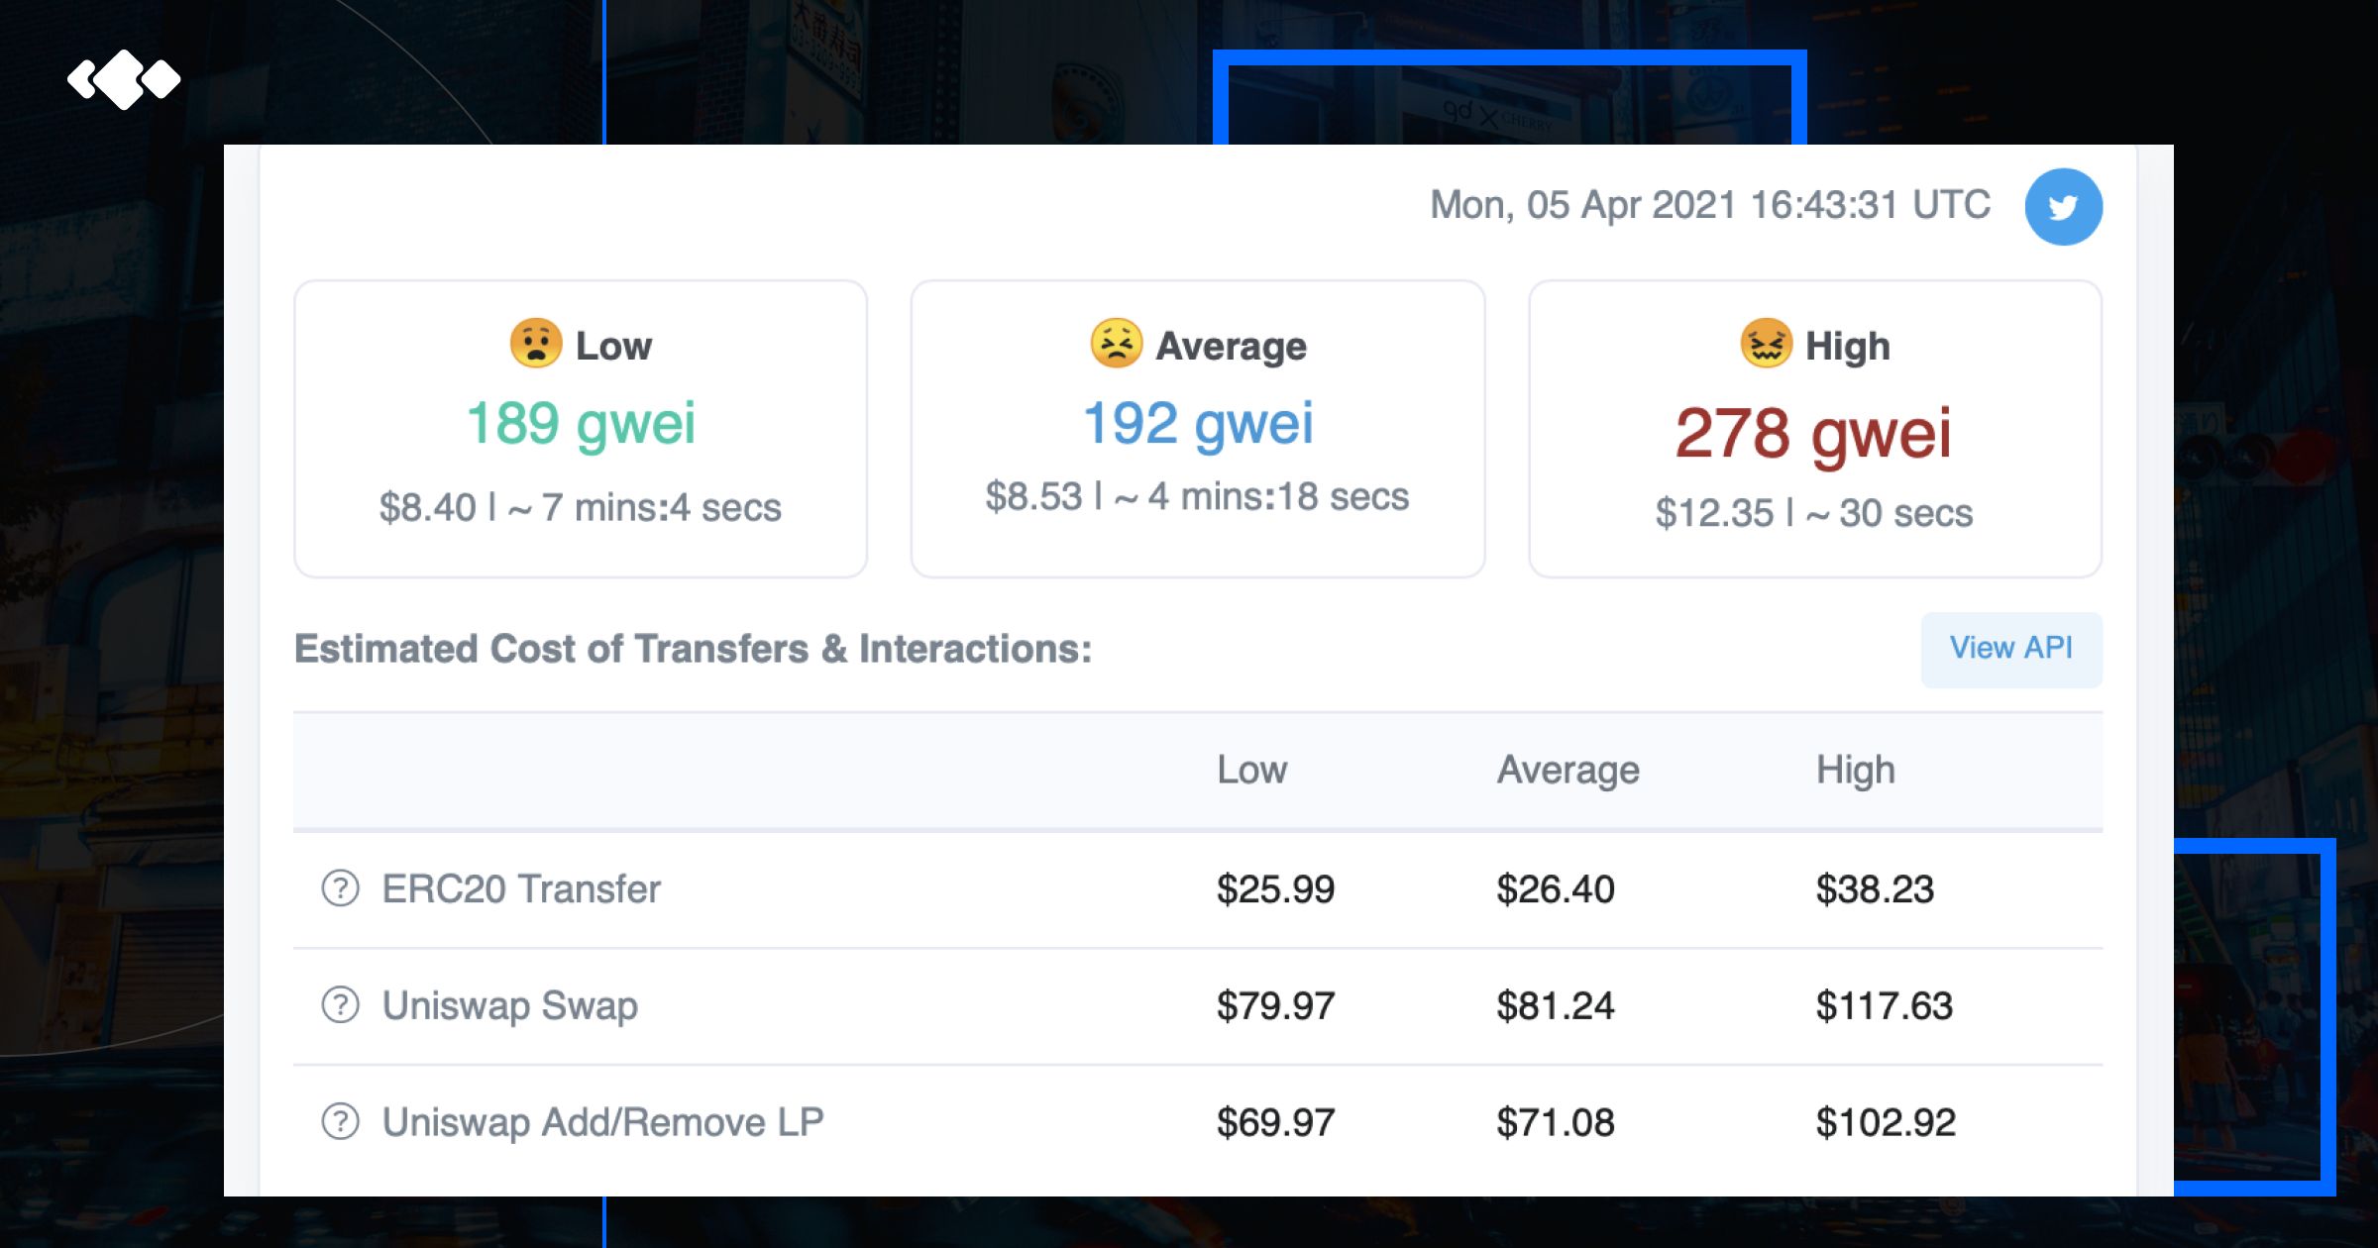Click the Estimated Cost of Transfers heading
The image size is (2378, 1248).
693,649
